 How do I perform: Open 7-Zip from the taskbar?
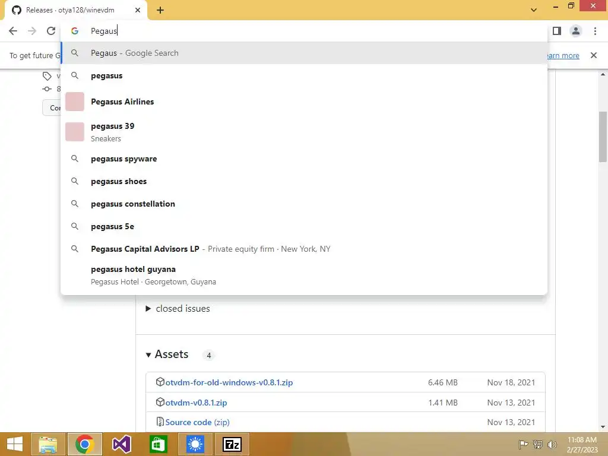[x=232, y=444]
